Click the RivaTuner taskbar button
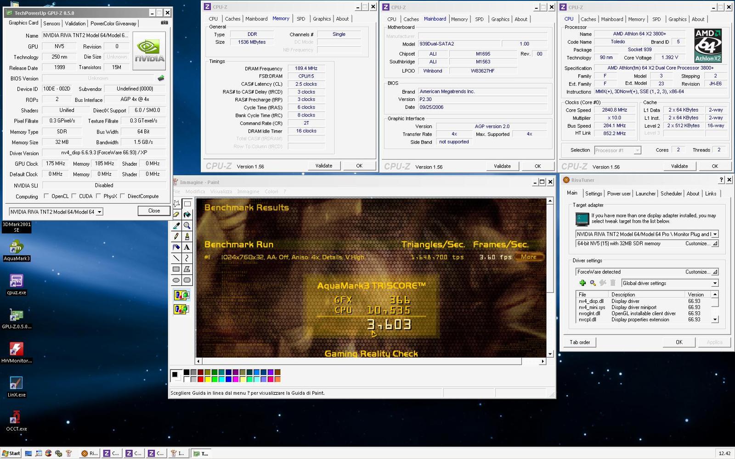 (90, 453)
